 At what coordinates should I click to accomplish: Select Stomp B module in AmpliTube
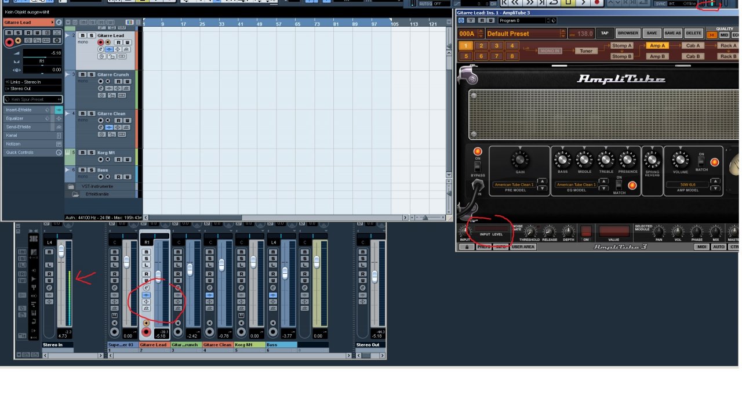point(622,56)
